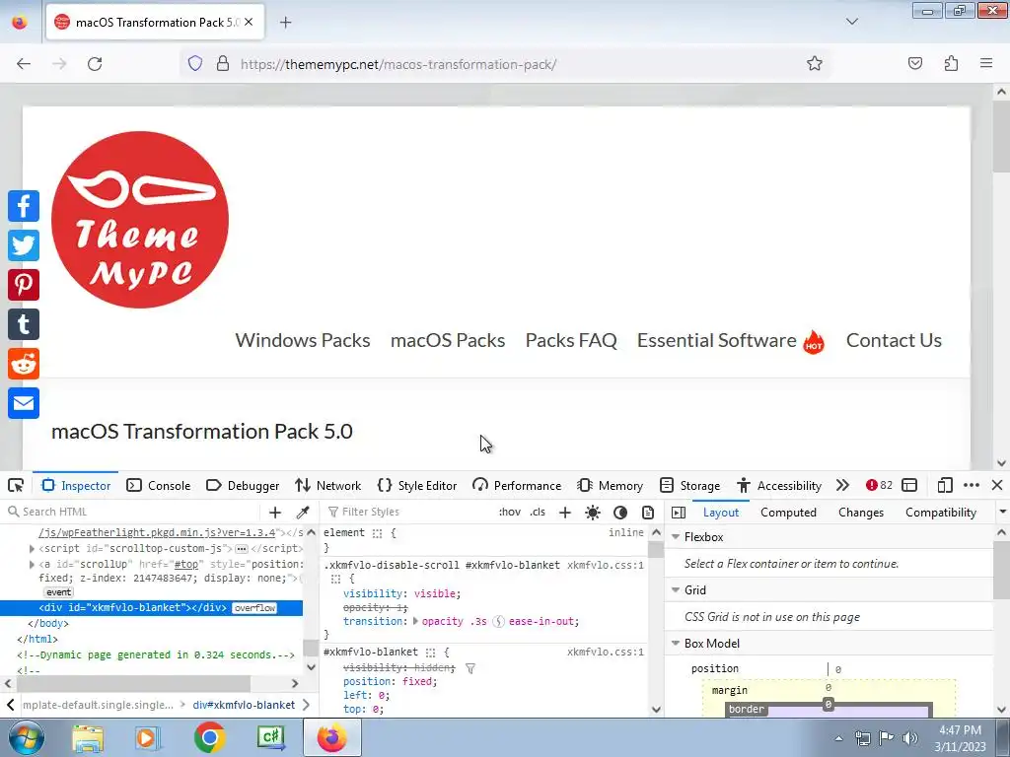1010x757 pixels.
Task: Collapse the Flexbox section
Action: (676, 537)
